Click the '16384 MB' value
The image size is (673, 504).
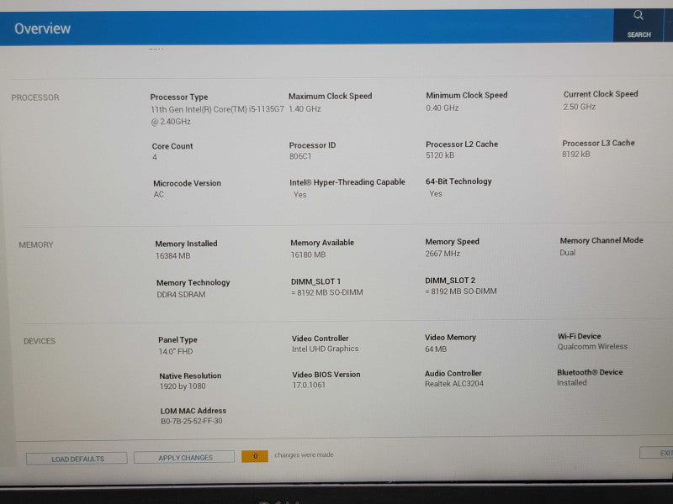click(x=172, y=256)
